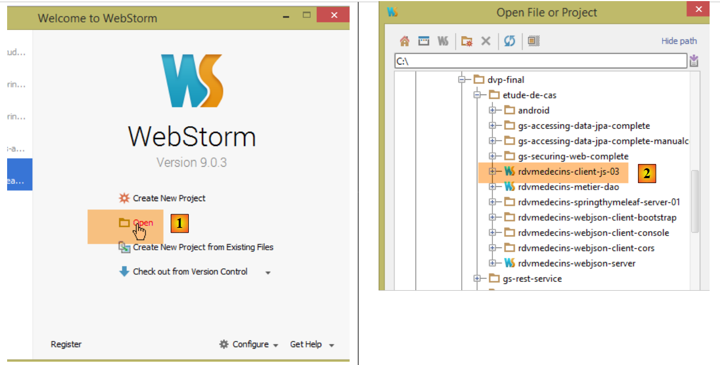Click the Project directory WS toolbar icon
This screenshot has height=365, width=720.
[443, 41]
